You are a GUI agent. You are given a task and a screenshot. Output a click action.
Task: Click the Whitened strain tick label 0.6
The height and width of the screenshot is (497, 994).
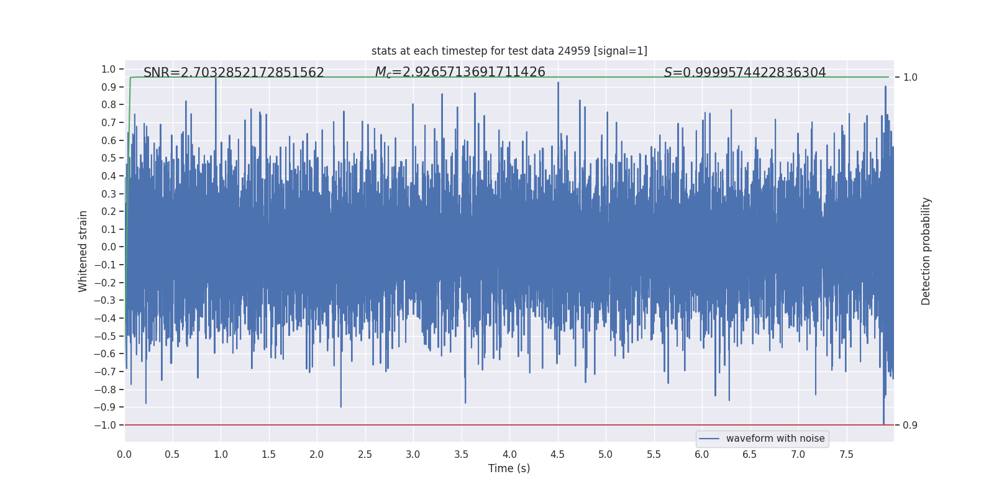109,140
